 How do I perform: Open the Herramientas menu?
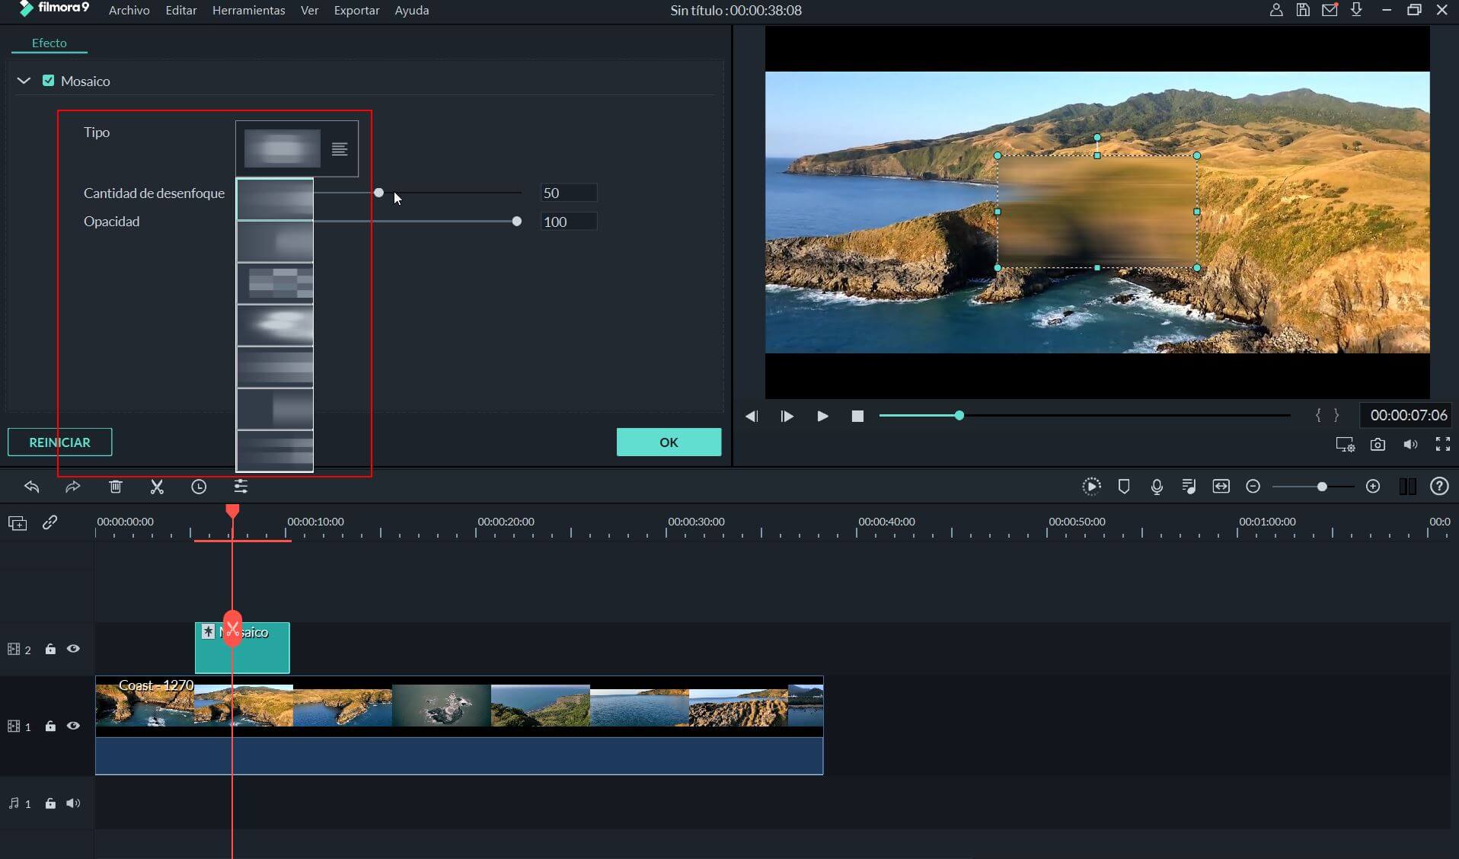click(248, 11)
